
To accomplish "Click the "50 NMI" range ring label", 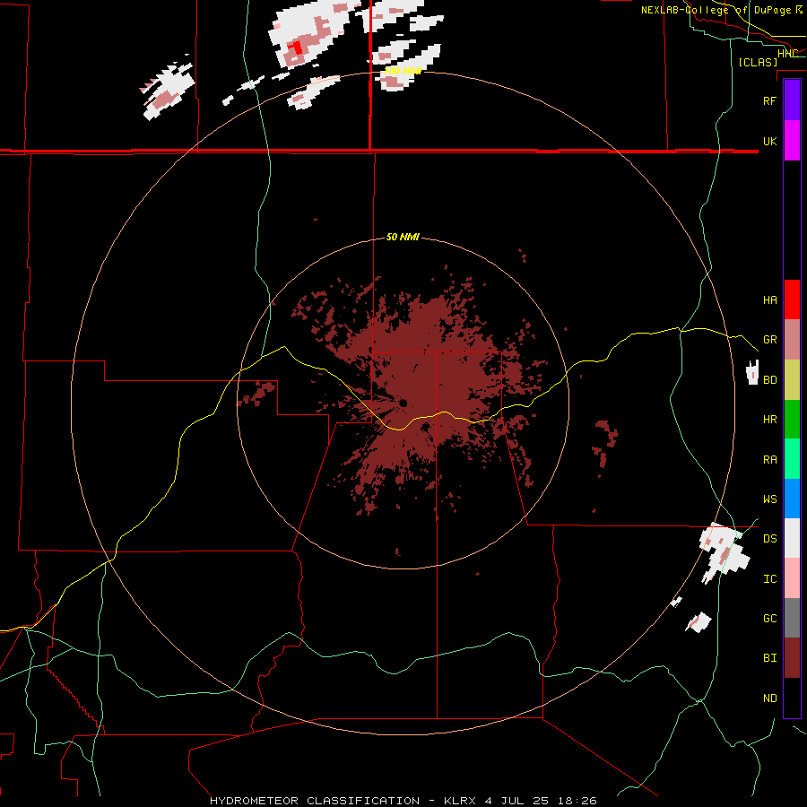I will click(403, 237).
